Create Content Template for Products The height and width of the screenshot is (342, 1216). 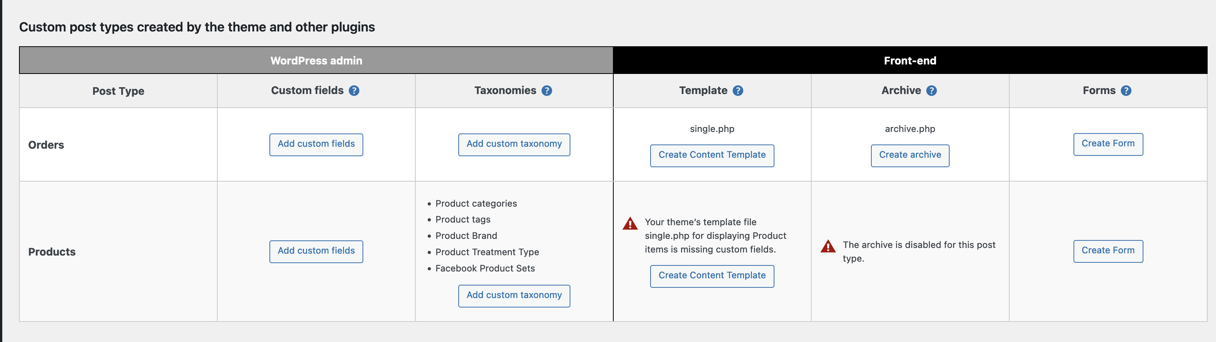click(712, 276)
